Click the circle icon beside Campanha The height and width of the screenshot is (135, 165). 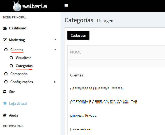6,74
